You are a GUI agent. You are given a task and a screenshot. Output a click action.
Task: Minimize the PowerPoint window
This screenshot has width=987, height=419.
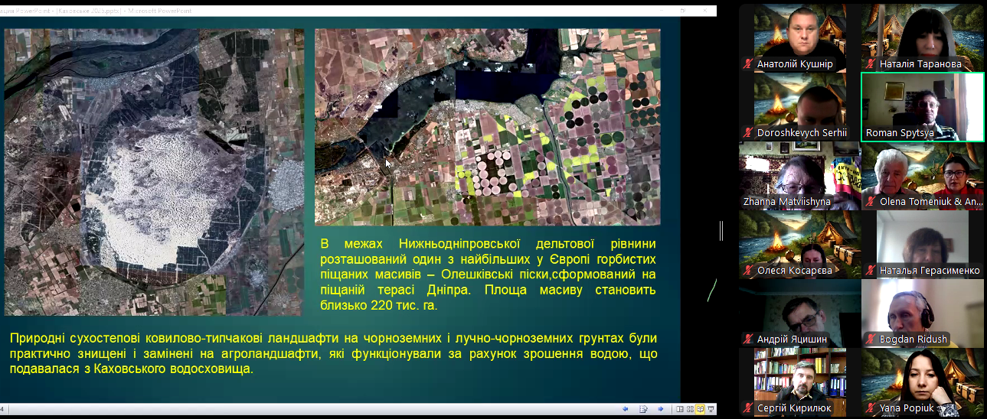662,11
